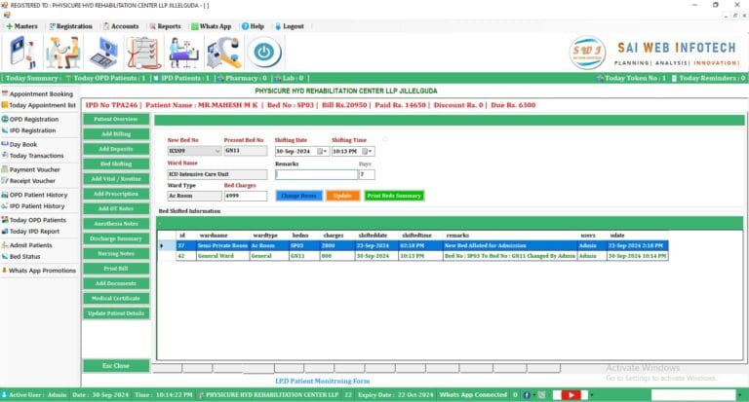Click the OPD Registration sidebar icon
The height and width of the screenshot is (402, 749).
click(x=5, y=119)
